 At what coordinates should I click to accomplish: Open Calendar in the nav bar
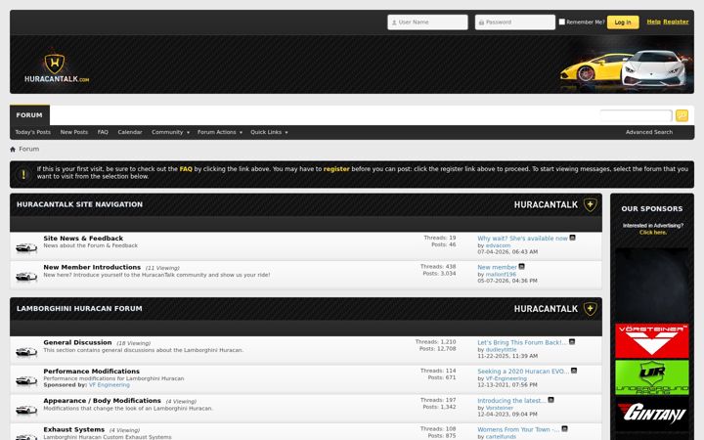pyautogui.click(x=130, y=132)
